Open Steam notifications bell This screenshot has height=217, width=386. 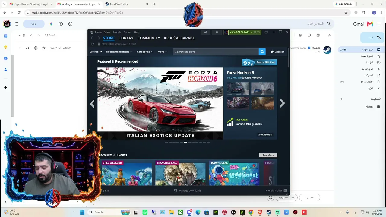pyautogui.click(x=217, y=32)
